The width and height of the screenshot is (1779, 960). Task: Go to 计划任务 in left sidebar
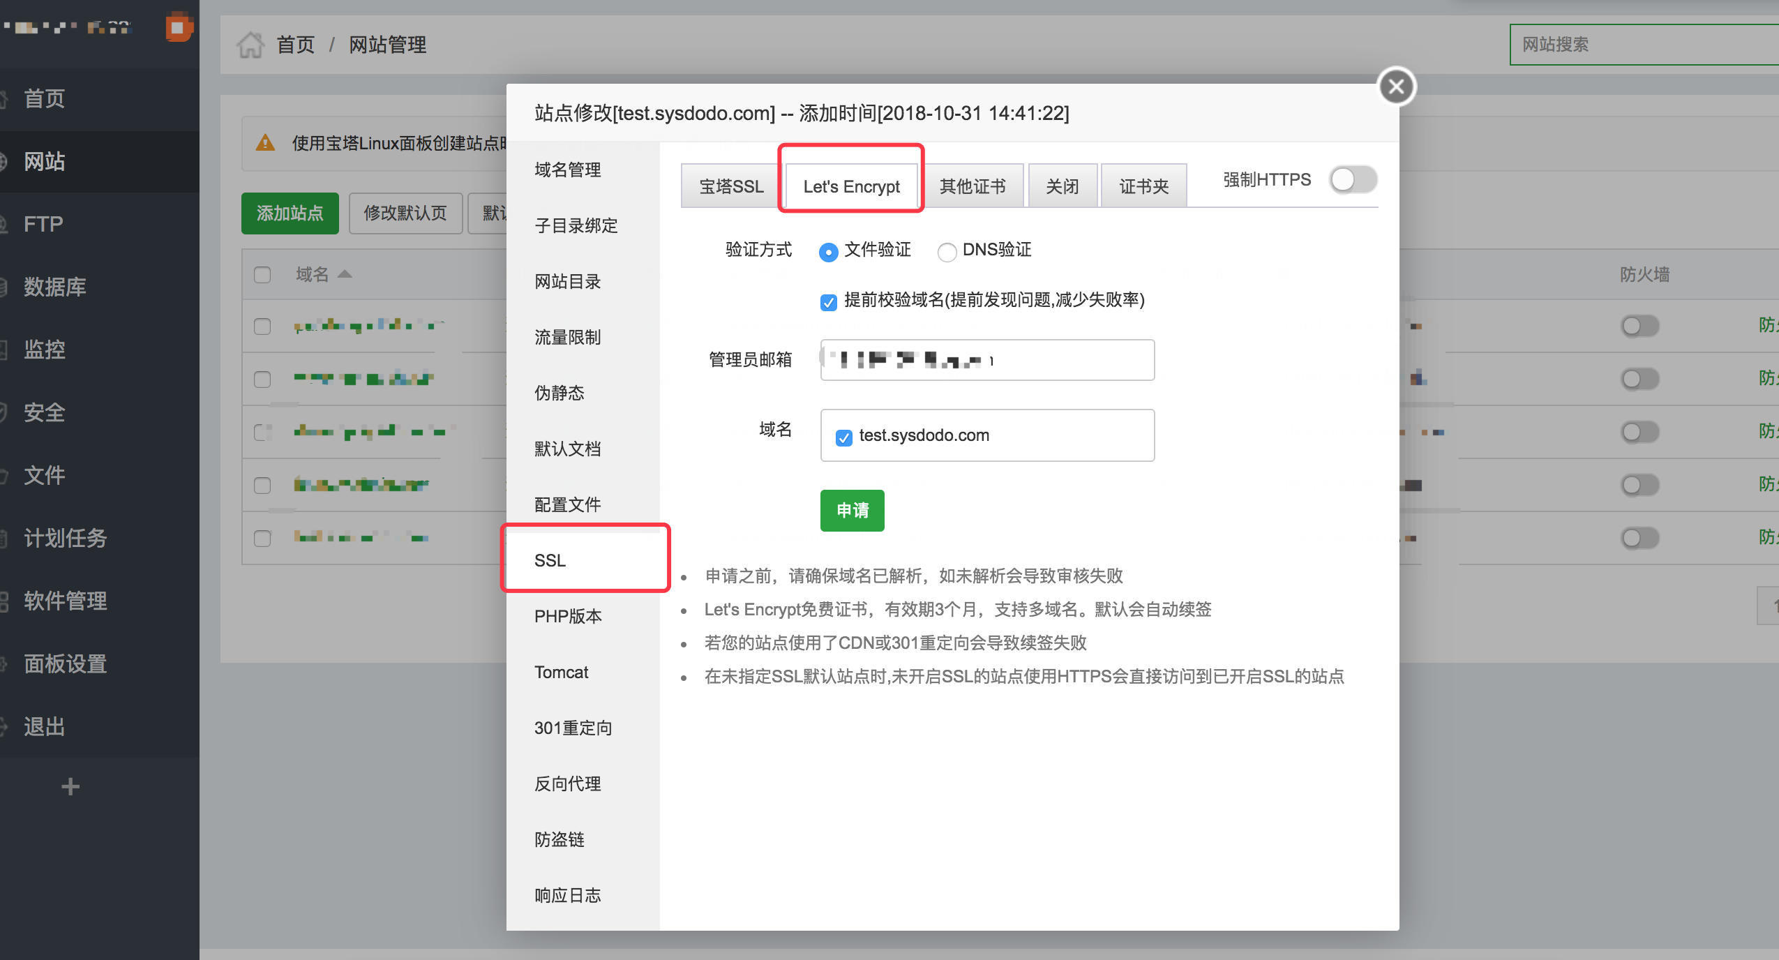[x=100, y=538]
